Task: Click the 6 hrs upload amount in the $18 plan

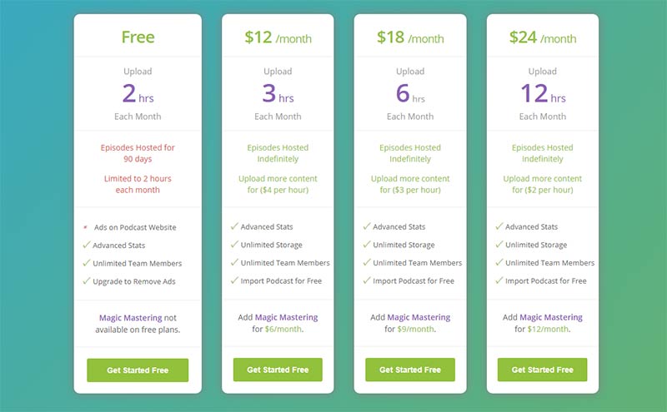Action: pos(410,94)
